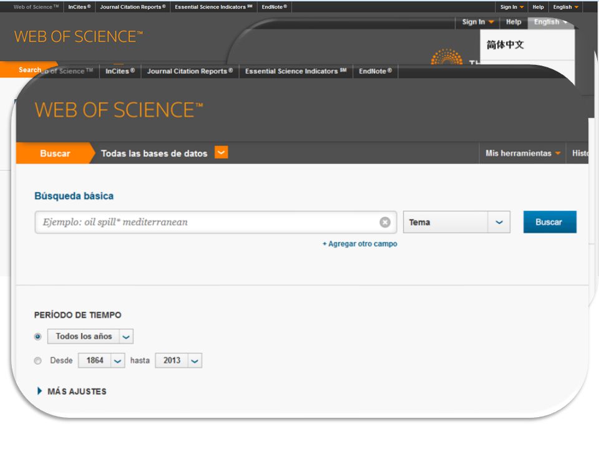Viewport: 599px width, 449px height.
Task: Click Essential Science Indicators in back window
Action: coord(213,7)
